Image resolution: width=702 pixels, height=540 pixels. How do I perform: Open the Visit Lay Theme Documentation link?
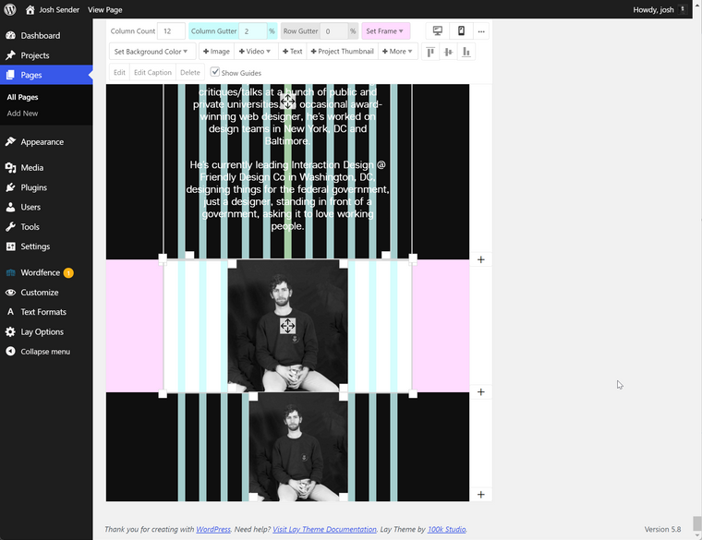coord(324,529)
